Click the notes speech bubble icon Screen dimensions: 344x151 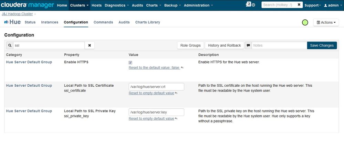pyautogui.click(x=248, y=45)
